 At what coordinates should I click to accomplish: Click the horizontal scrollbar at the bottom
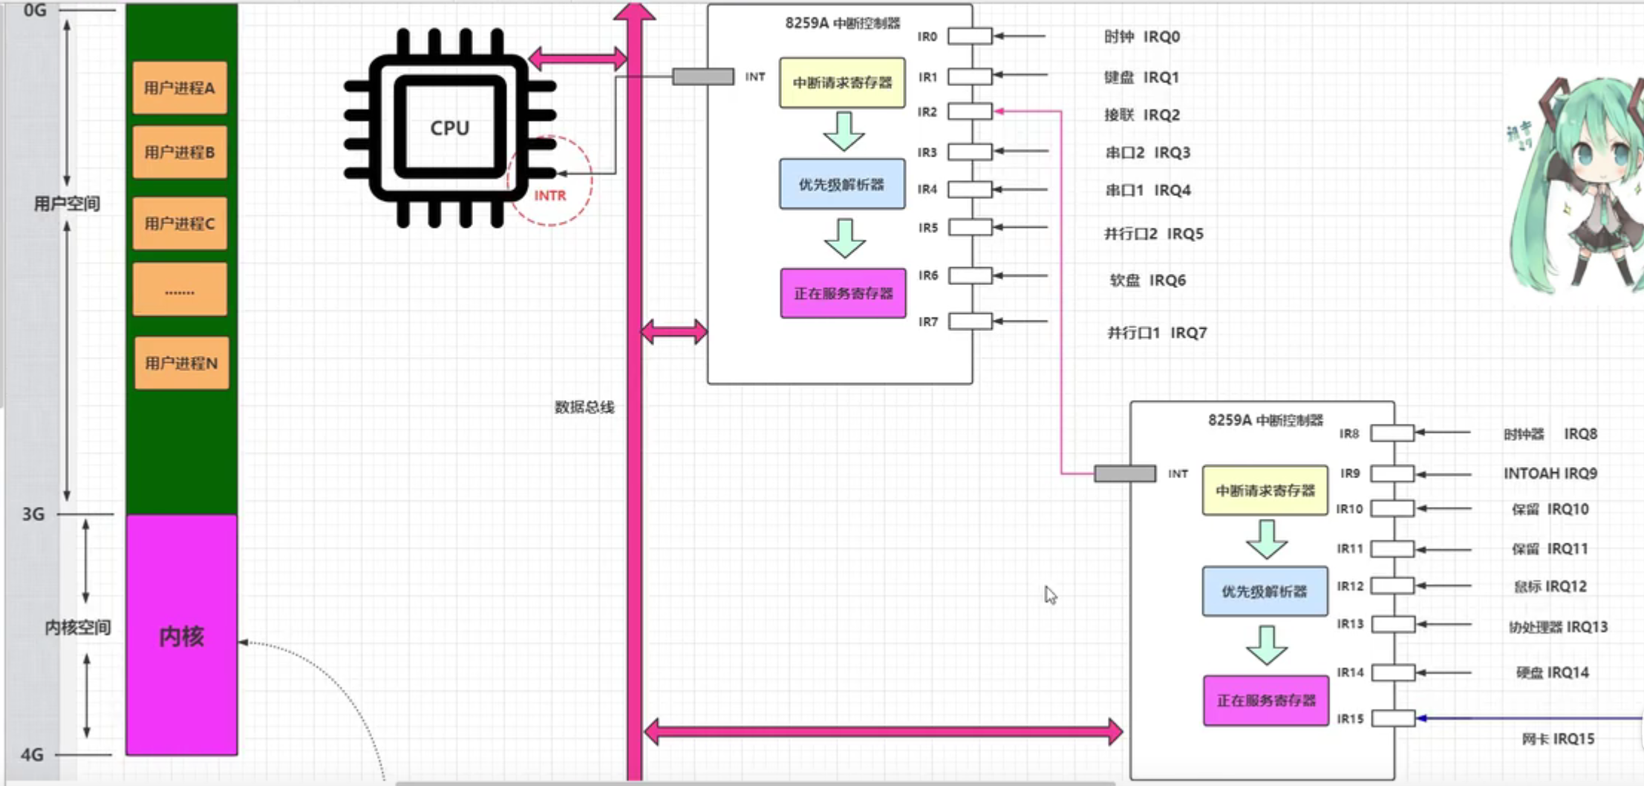(754, 783)
